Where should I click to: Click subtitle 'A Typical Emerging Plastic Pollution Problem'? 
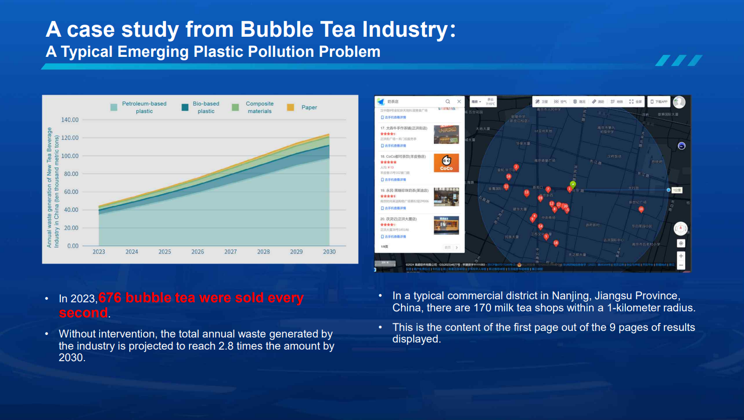pos(213,51)
